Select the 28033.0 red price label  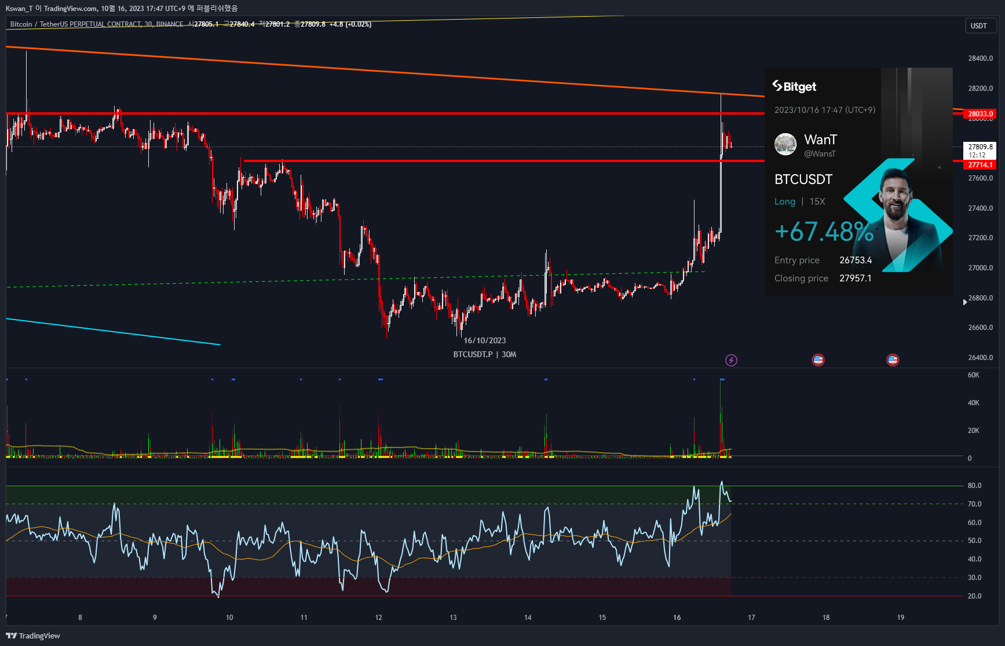coord(980,114)
